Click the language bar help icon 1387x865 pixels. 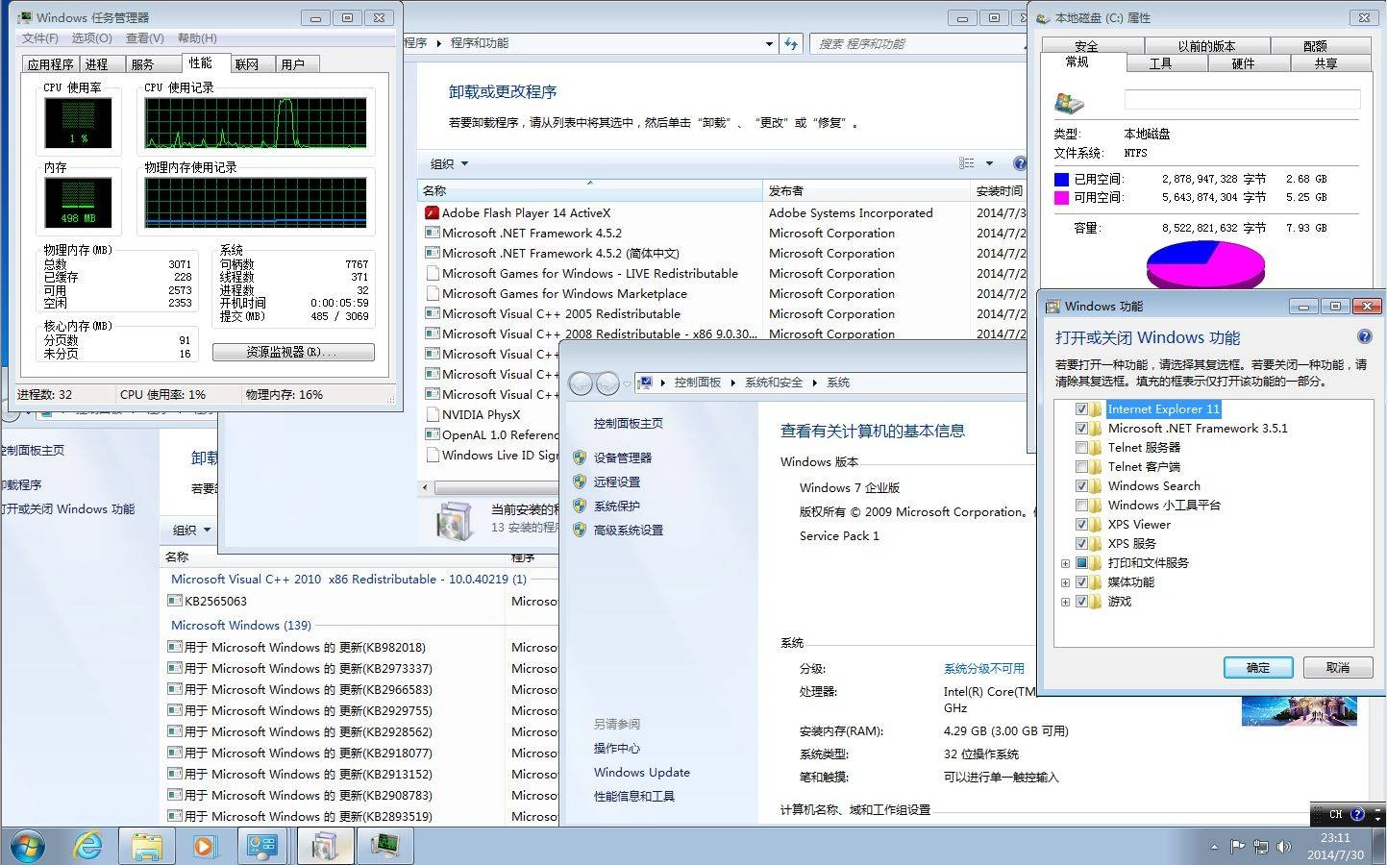(x=1357, y=814)
